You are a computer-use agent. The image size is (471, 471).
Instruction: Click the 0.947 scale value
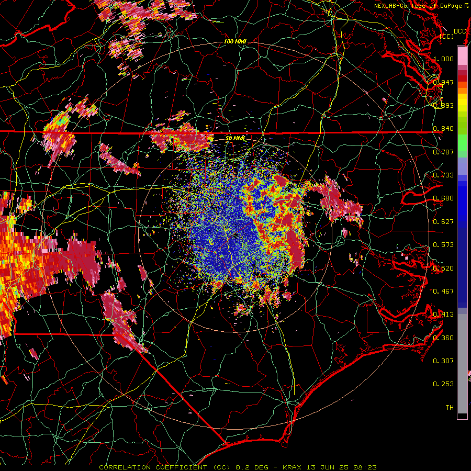pyautogui.click(x=443, y=82)
